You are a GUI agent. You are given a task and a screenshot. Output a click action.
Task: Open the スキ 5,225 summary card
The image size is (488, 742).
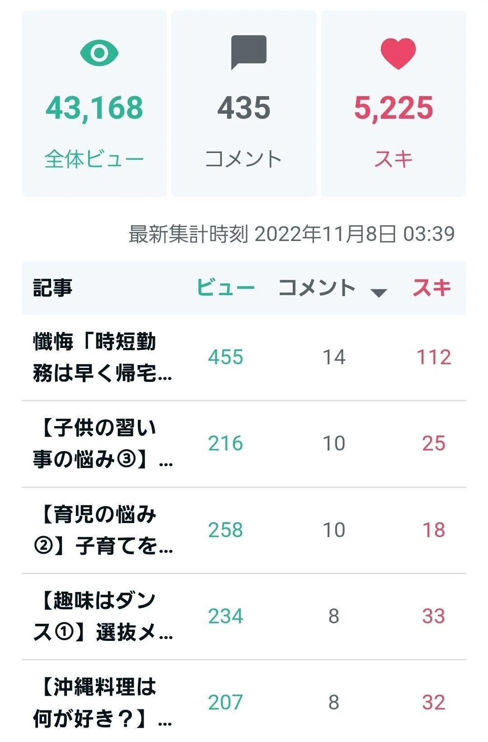pyautogui.click(x=394, y=103)
